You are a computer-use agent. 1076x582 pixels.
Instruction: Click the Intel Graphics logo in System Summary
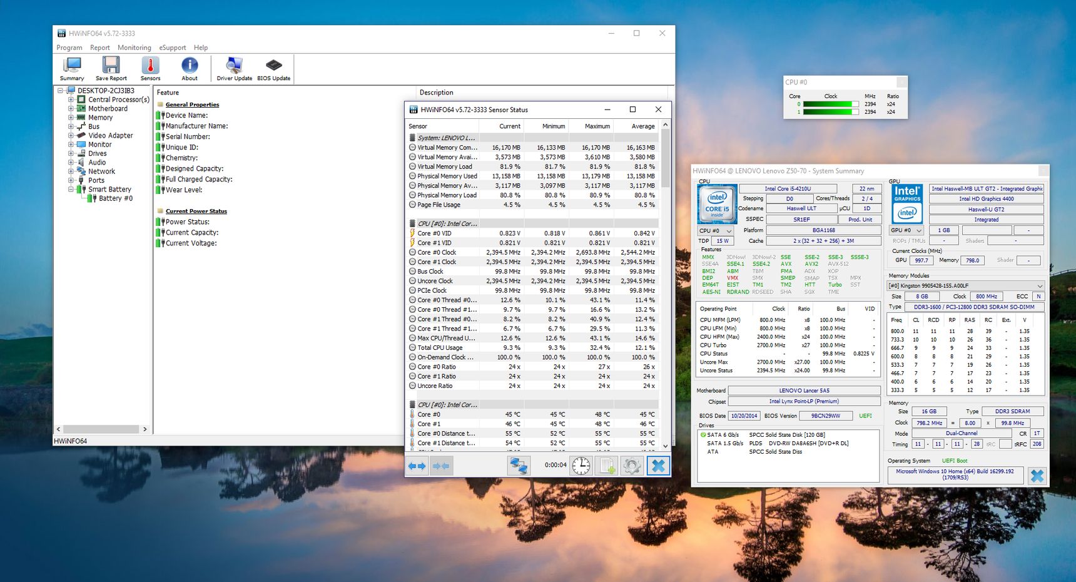point(907,204)
